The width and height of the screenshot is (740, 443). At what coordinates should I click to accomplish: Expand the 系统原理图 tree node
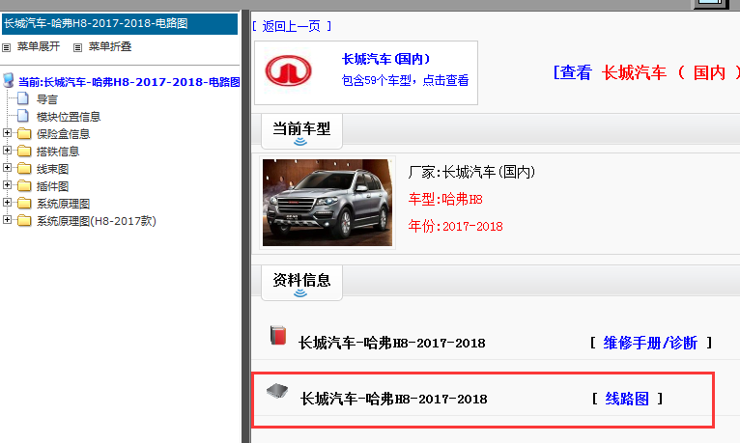(x=7, y=203)
